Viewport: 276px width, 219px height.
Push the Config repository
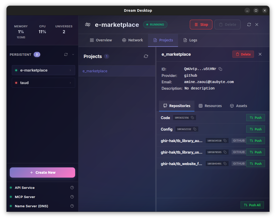pyautogui.click(x=255, y=129)
